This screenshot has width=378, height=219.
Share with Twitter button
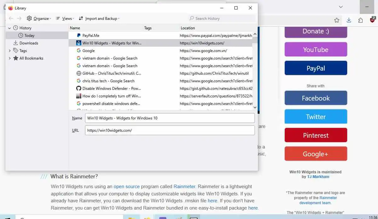pos(316,117)
